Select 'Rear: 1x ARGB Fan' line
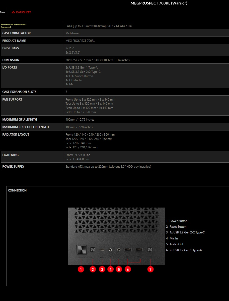The image size is (229, 301). click(x=77, y=159)
